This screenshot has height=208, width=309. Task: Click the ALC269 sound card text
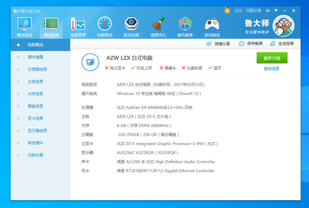coord(166,162)
